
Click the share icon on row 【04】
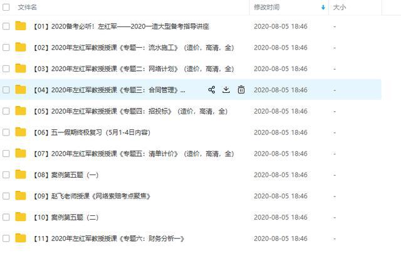[x=212, y=90]
